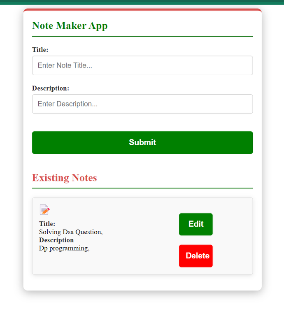Submit the new note with the green button
This screenshot has height=316, width=284.
click(x=142, y=142)
